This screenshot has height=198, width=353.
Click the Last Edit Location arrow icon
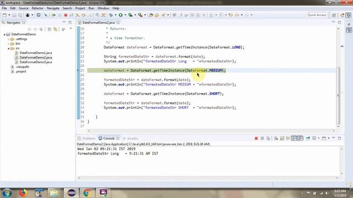coord(231,15)
